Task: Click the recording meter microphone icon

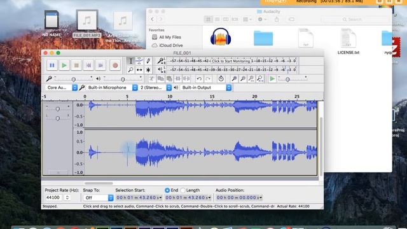Action: (x=160, y=61)
